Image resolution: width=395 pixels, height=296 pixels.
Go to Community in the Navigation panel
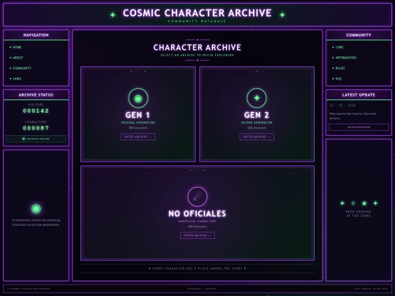pos(22,68)
